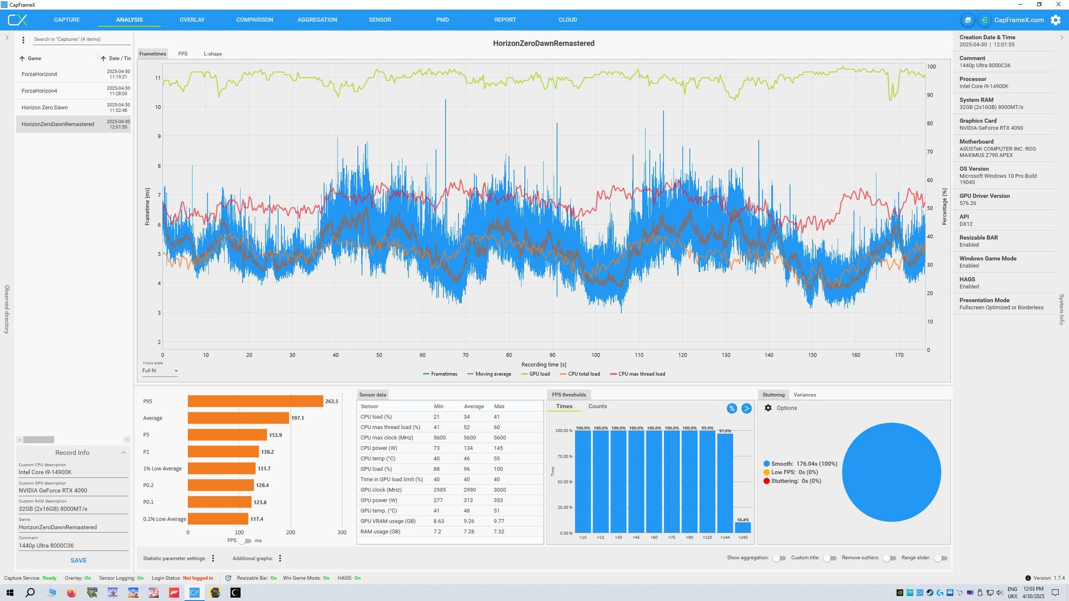Click the Custom CPU description field
This screenshot has width=1069, height=601.
73,472
